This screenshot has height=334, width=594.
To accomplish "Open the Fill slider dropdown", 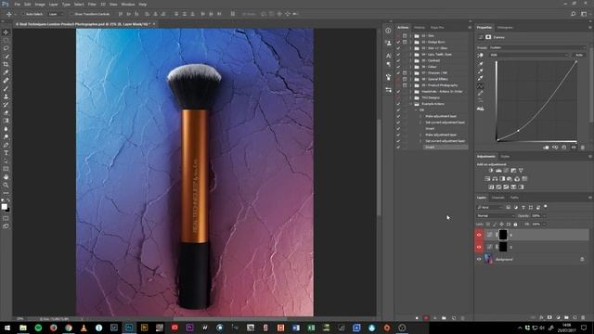I will (545, 225).
